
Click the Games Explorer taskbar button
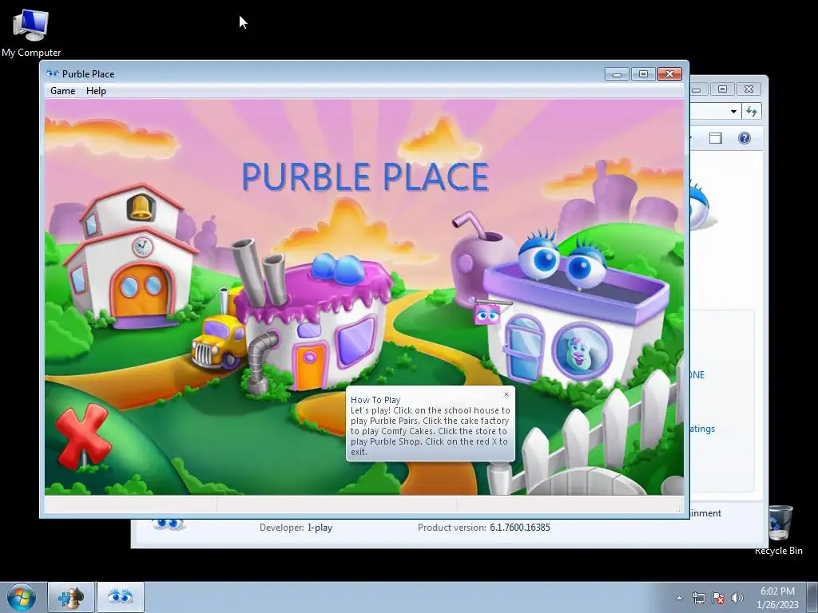[x=71, y=597]
